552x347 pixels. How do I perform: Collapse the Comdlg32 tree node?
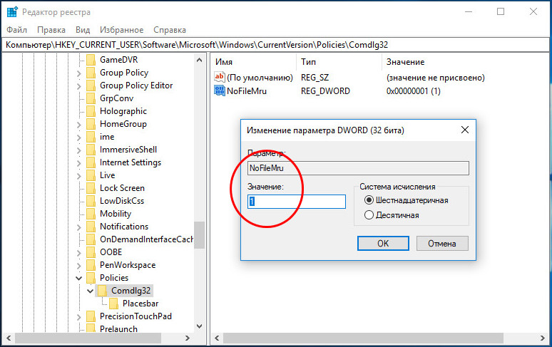tap(90, 291)
